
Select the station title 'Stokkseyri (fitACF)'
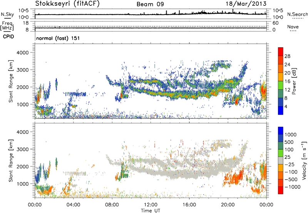[x=67, y=4]
